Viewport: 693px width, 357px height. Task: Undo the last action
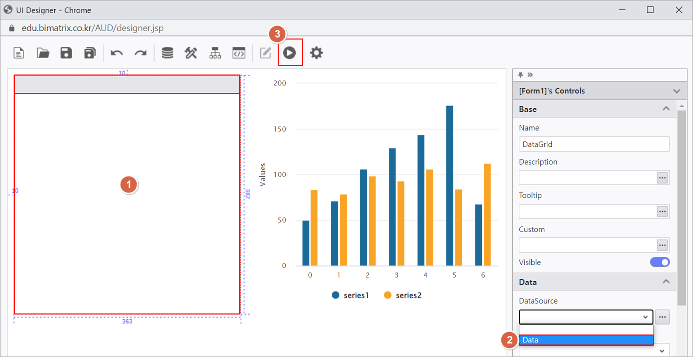(117, 52)
